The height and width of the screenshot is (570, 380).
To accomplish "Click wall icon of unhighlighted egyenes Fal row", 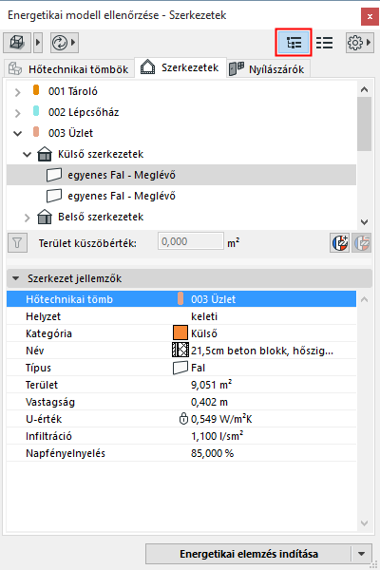I will point(54,196).
